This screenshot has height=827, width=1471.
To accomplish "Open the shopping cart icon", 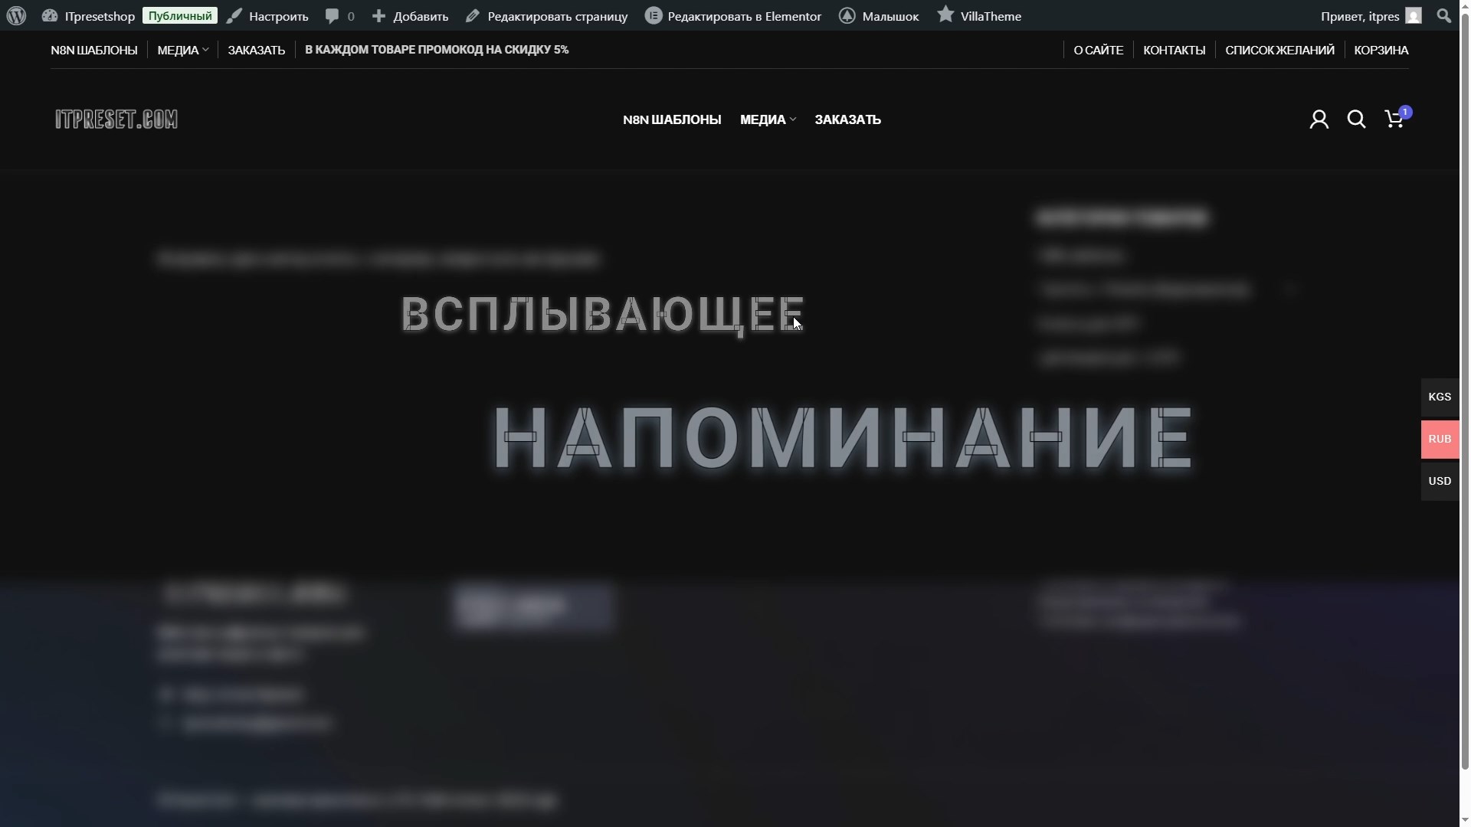I will pyautogui.click(x=1394, y=119).
